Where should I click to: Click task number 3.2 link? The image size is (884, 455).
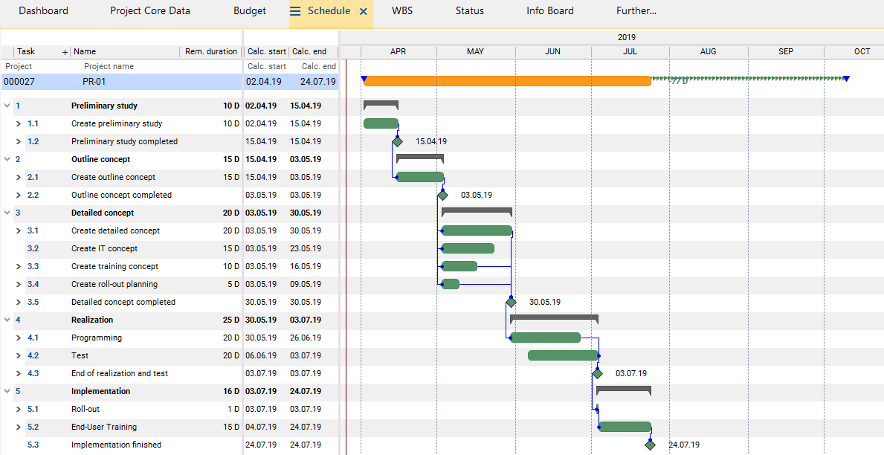(33, 248)
